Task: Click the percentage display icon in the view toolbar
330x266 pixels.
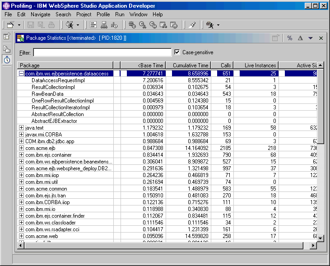Action: pos(289,38)
